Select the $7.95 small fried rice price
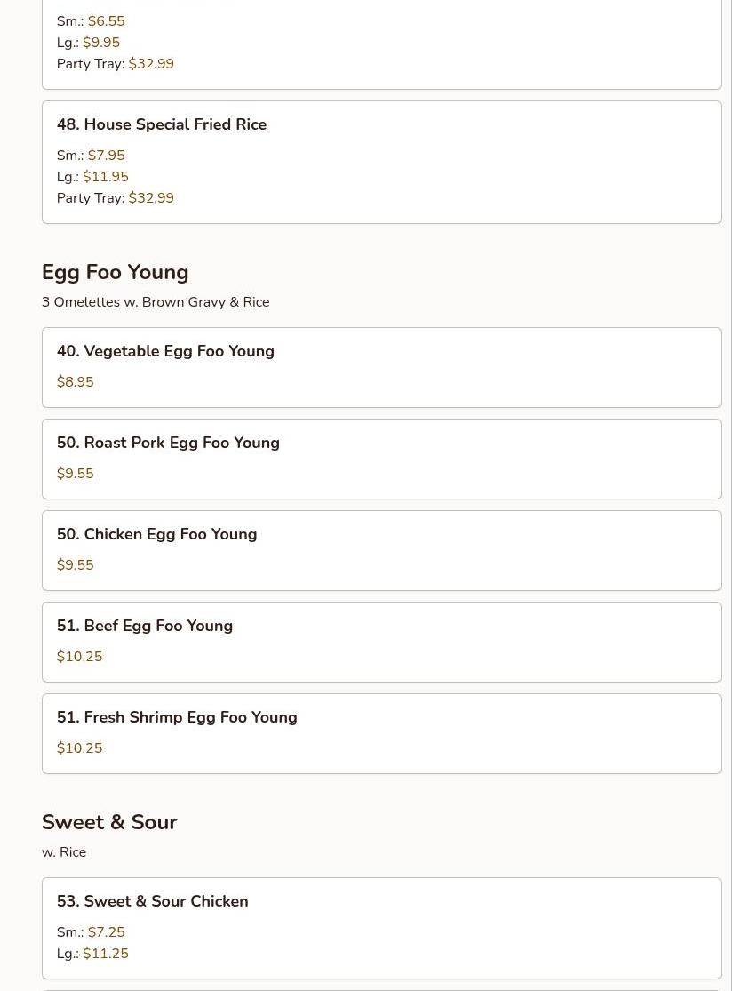This screenshot has height=991, width=750. [x=106, y=156]
